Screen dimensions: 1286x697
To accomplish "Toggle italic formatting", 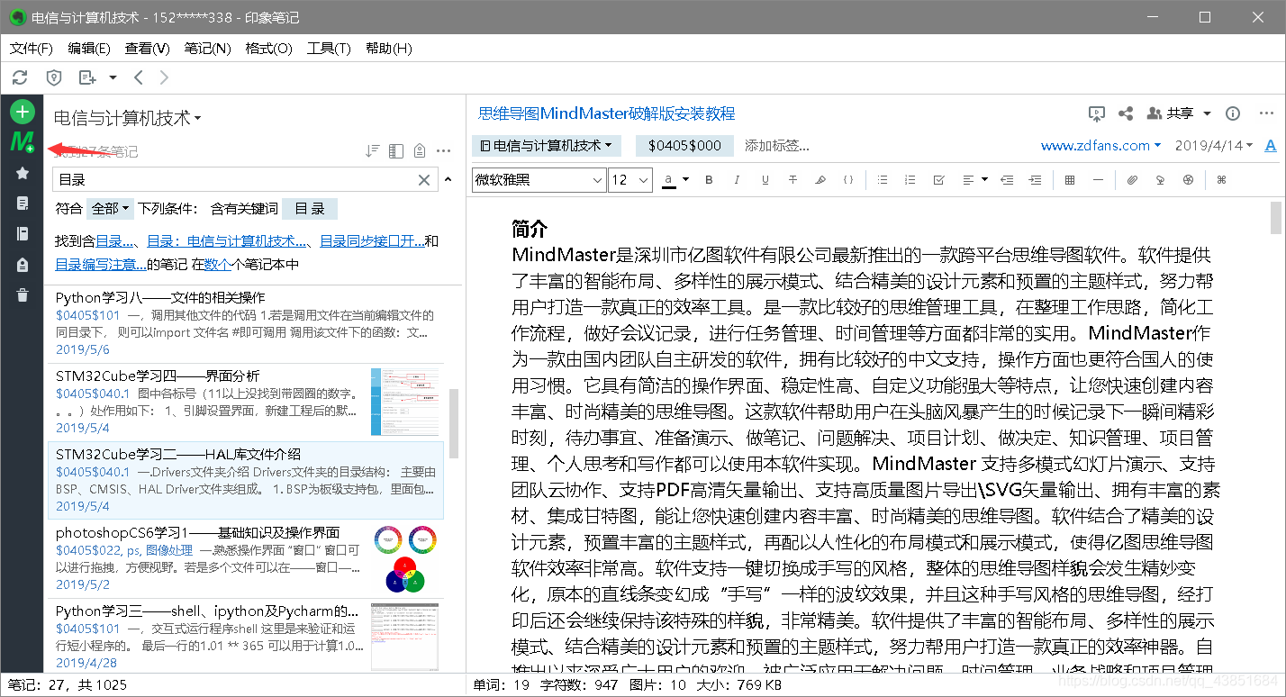I will pyautogui.click(x=737, y=180).
